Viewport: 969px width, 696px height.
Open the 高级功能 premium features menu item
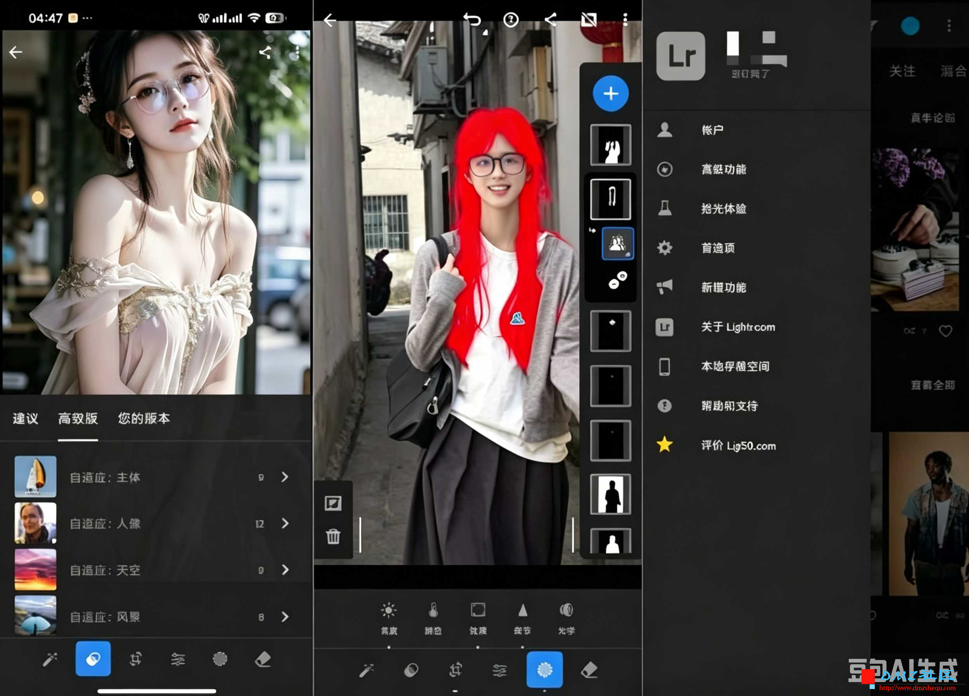pyautogui.click(x=757, y=169)
